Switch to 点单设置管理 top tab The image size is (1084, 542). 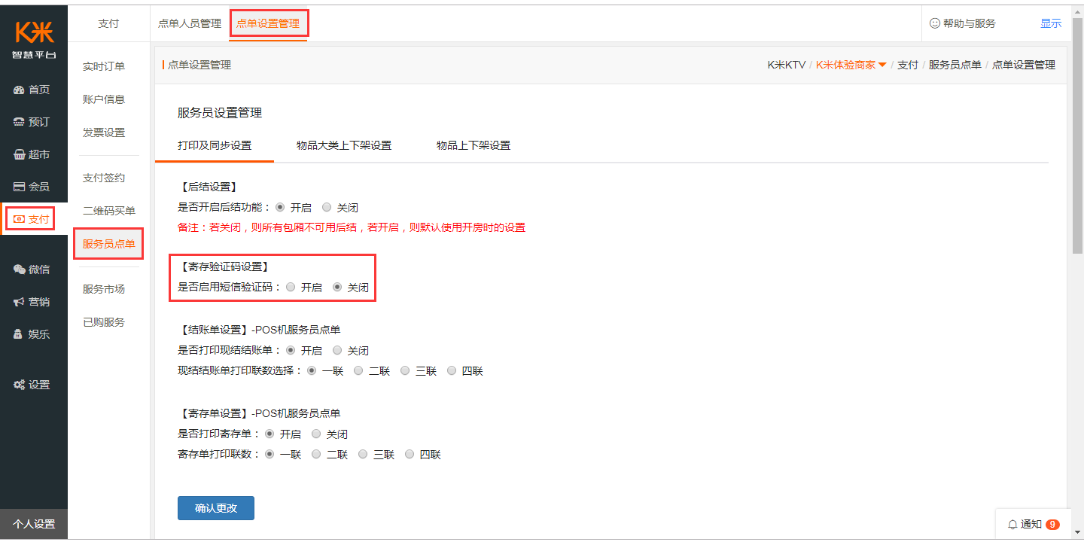tap(268, 23)
